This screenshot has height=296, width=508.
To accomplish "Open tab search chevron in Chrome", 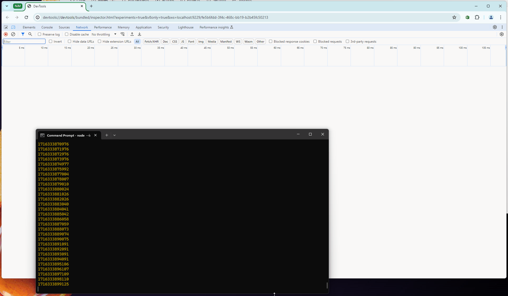I will click(x=7, y=6).
